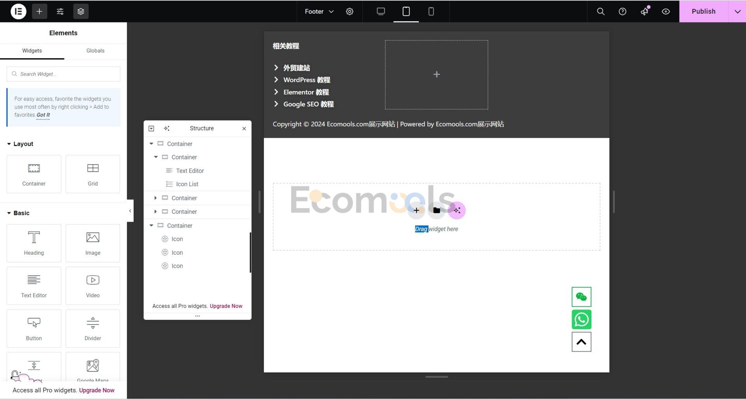746x399 pixels.
Task: Hide the Elements panel with collapse arrow
Action: (130, 211)
